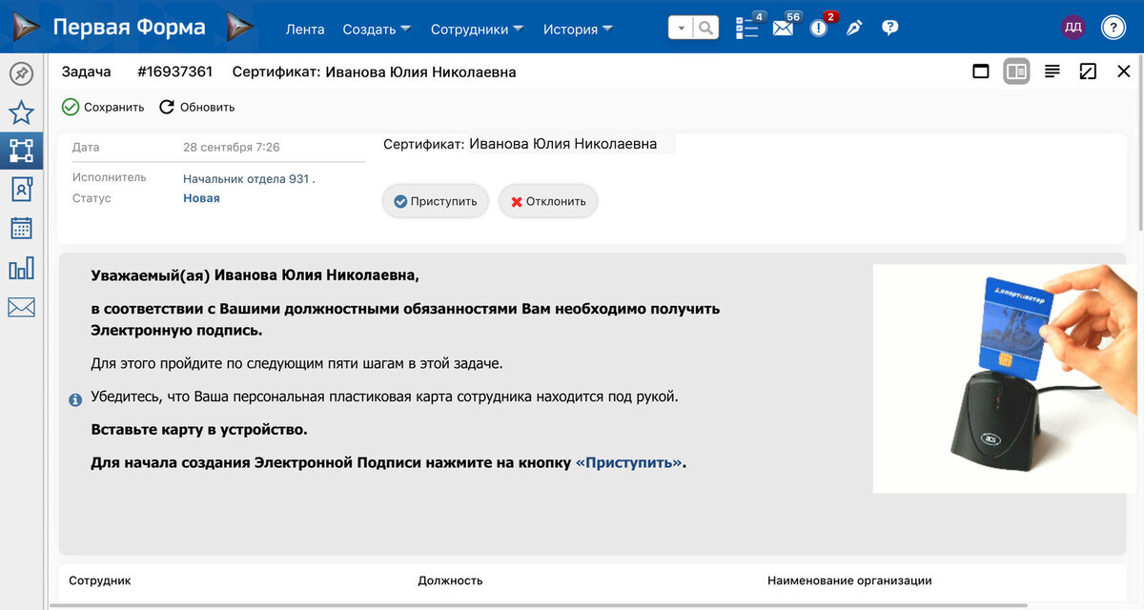Expand the Создать dropdown menu
This screenshot has width=1144, height=610.
tap(376, 29)
